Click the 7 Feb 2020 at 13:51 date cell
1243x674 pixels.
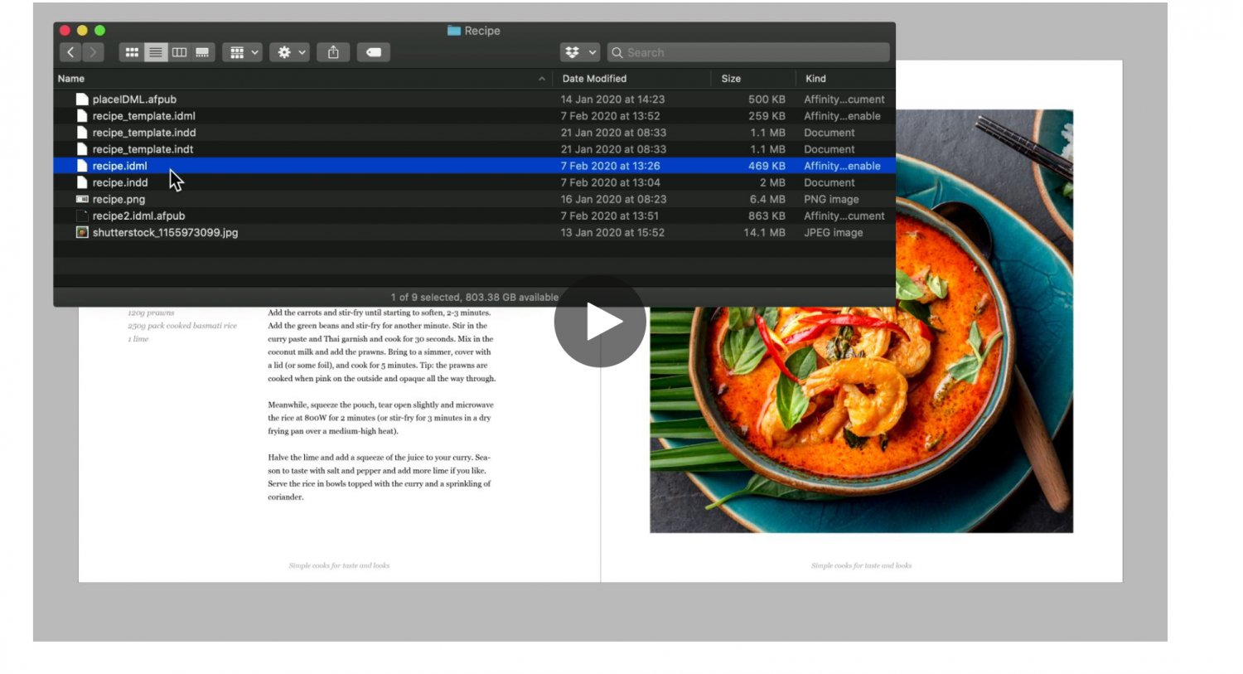point(610,216)
